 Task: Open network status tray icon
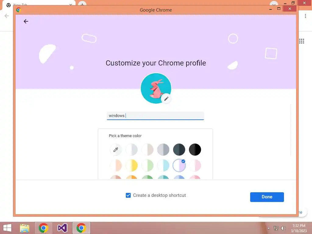(x=276, y=228)
